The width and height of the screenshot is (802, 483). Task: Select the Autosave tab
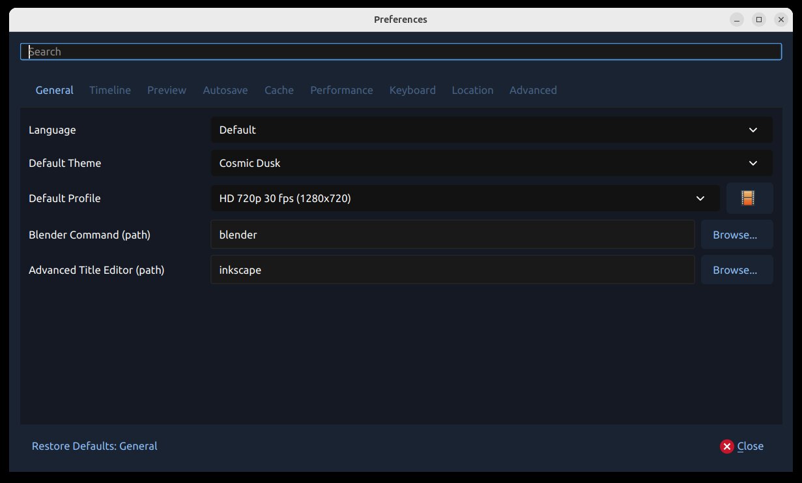pos(225,90)
